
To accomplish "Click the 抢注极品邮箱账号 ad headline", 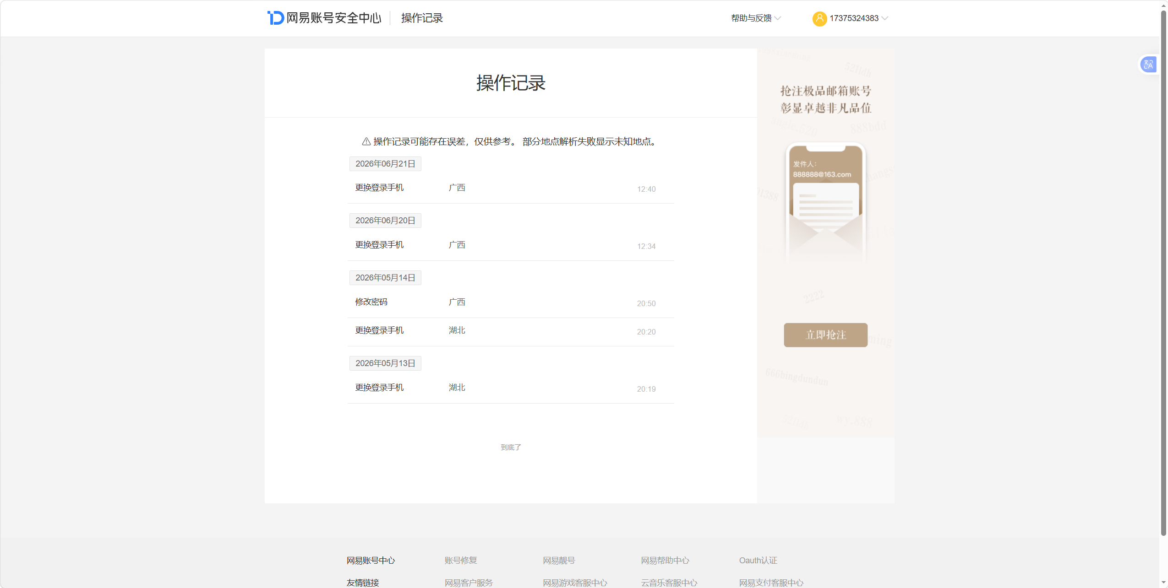I will tap(825, 91).
